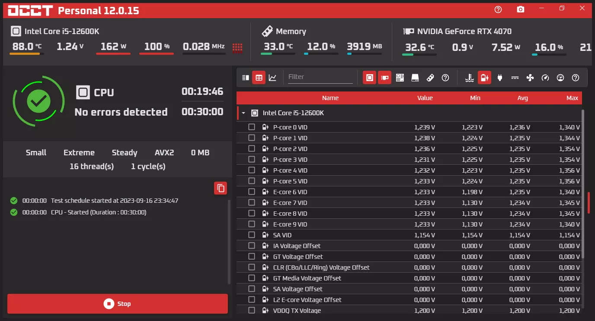Enable the SA VID checkbox
The image size is (595, 321).
[252, 235]
